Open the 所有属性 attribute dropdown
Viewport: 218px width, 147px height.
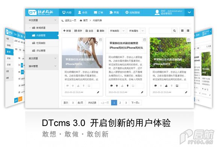point(136,31)
